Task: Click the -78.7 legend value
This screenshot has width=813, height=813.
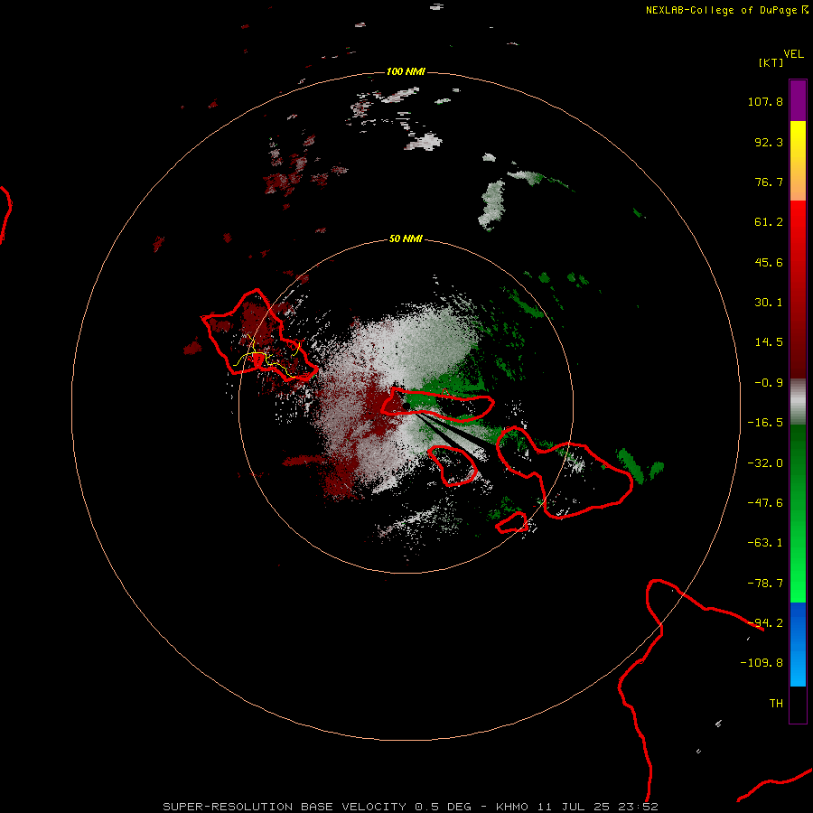Action: coord(765,584)
